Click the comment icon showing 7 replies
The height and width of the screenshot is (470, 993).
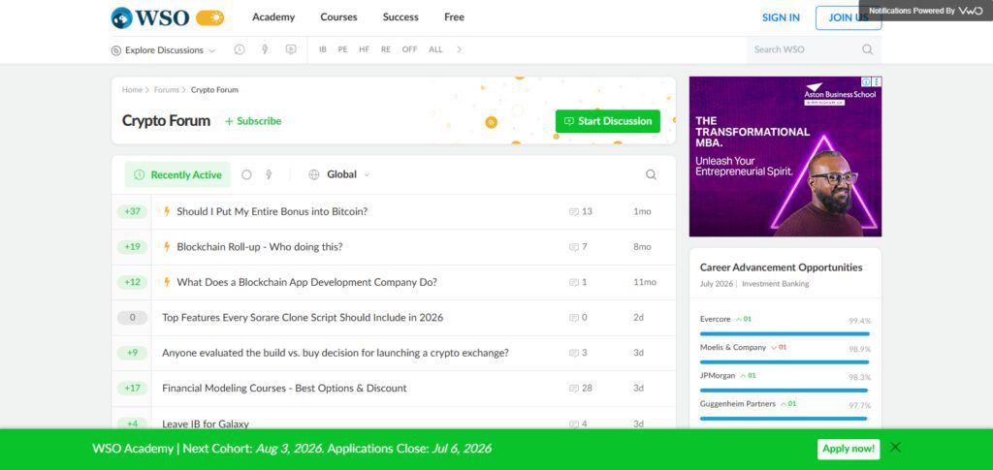click(574, 247)
